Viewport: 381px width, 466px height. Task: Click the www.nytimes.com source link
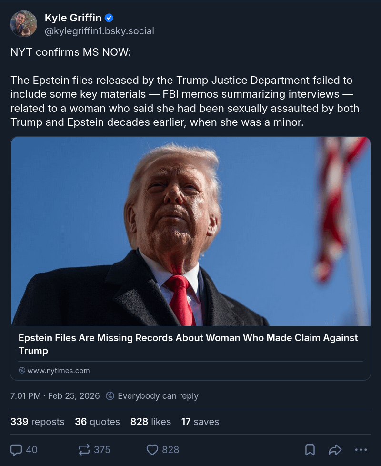point(59,371)
